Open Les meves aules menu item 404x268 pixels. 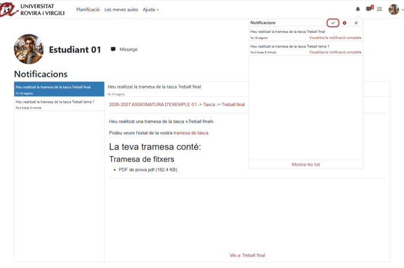click(x=121, y=10)
